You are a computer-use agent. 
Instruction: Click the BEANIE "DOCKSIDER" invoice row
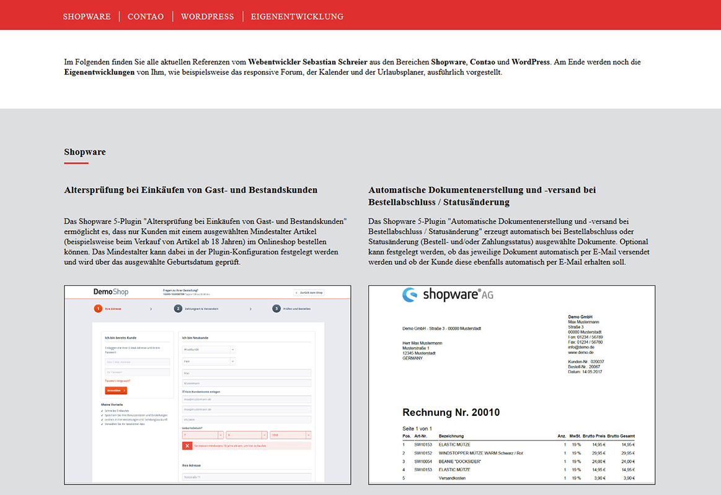(519, 462)
